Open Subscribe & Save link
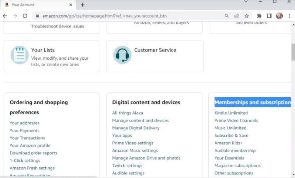Viewport: 295px width, 178px height. [x=232, y=136]
